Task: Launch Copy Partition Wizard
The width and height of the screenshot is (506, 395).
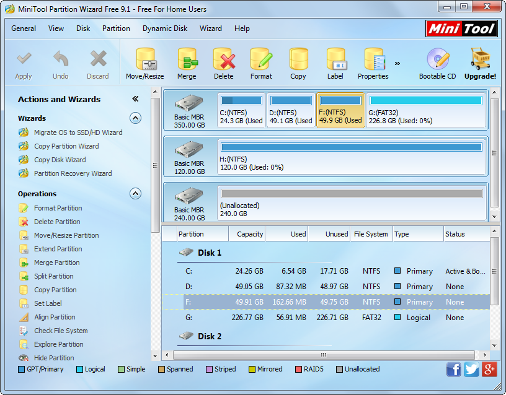Action: [x=66, y=146]
